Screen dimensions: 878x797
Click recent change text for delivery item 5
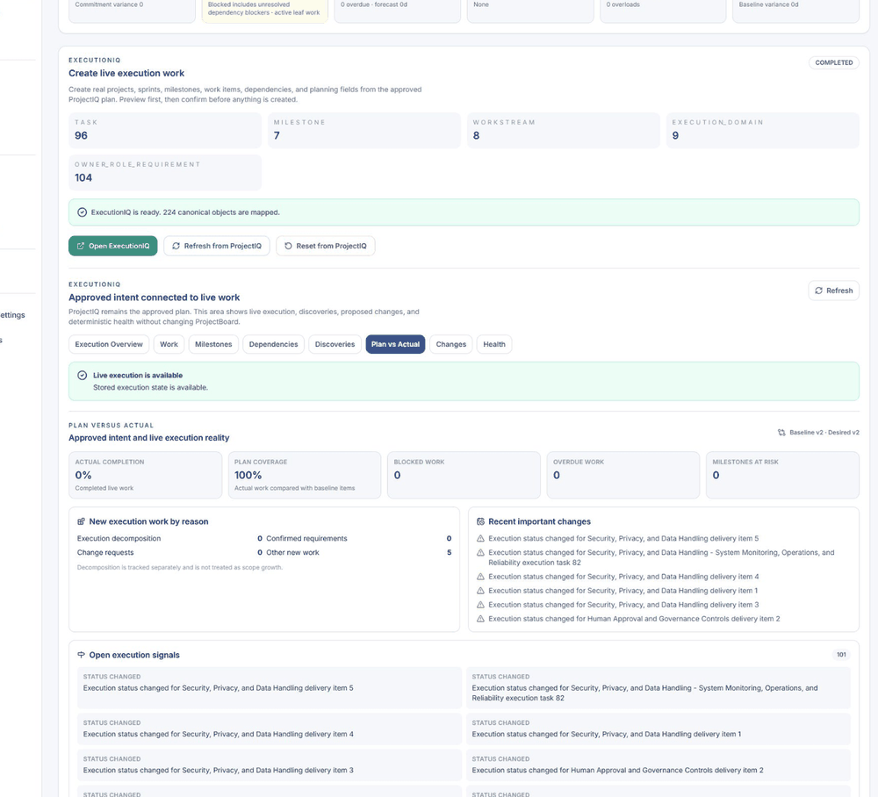[x=623, y=538]
